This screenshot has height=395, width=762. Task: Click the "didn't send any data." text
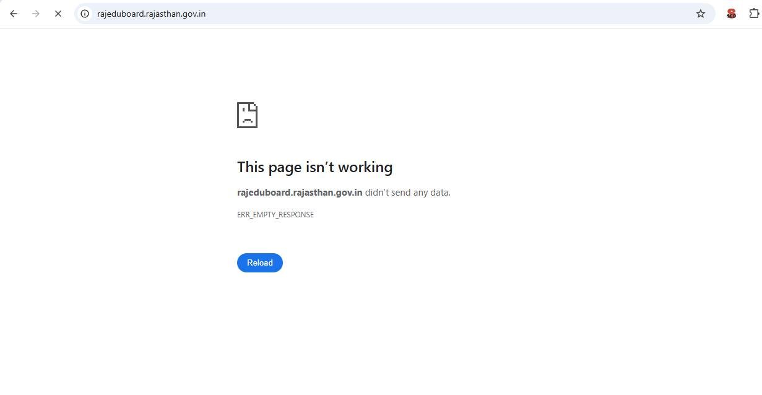click(408, 193)
